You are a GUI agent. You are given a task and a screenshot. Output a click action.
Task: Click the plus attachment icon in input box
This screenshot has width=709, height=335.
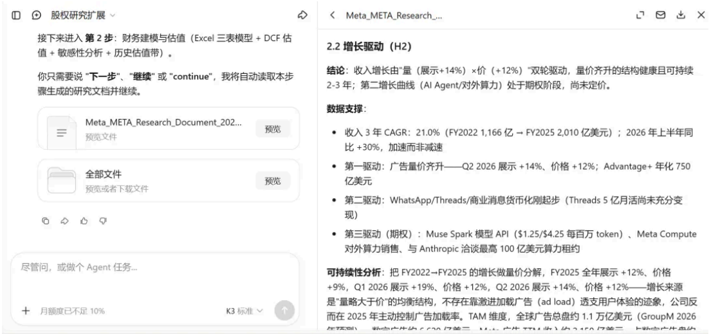(x=26, y=311)
